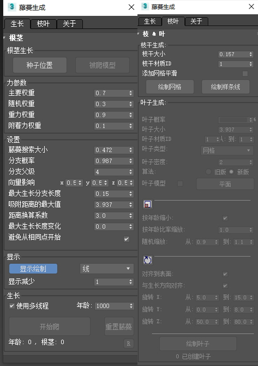Viewport: 258px width, 366px height.
Task: Switch to the 枝叶 tab in left window
Action: [43, 24]
